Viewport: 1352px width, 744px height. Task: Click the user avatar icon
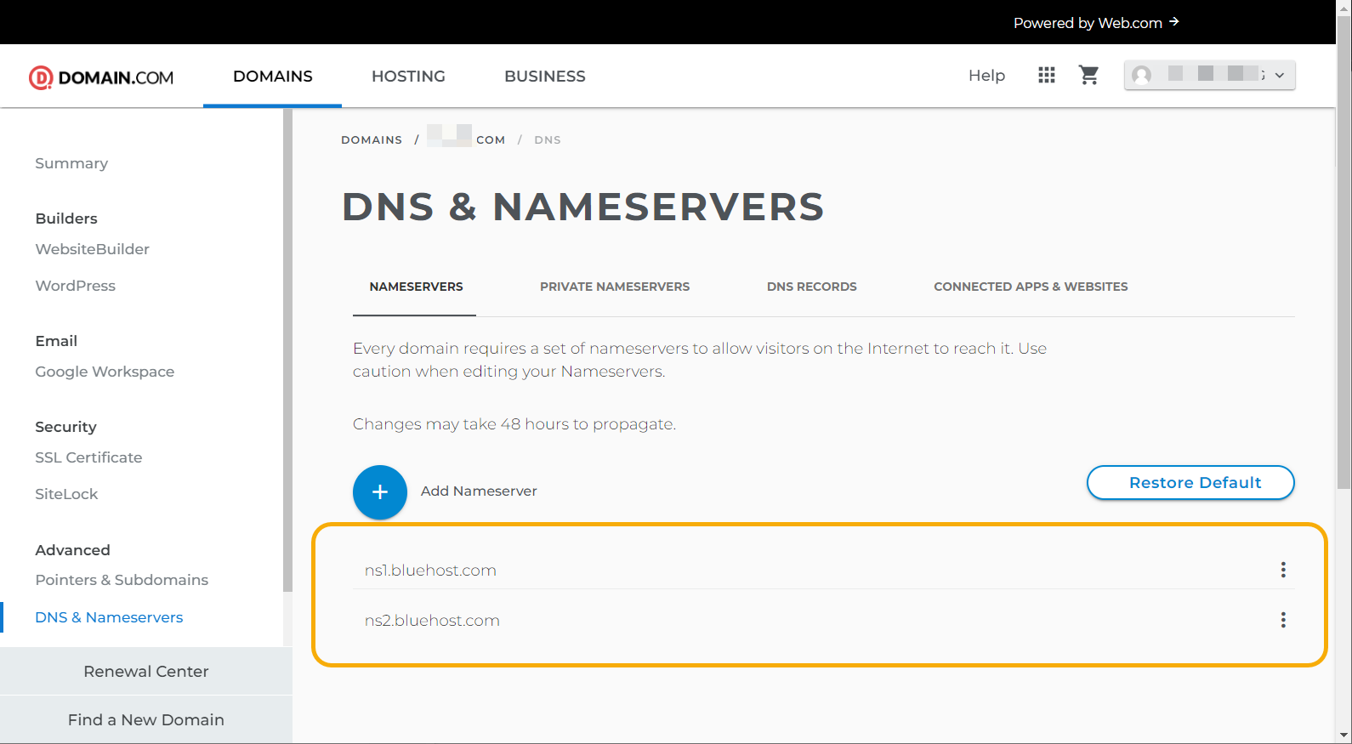1142,76
